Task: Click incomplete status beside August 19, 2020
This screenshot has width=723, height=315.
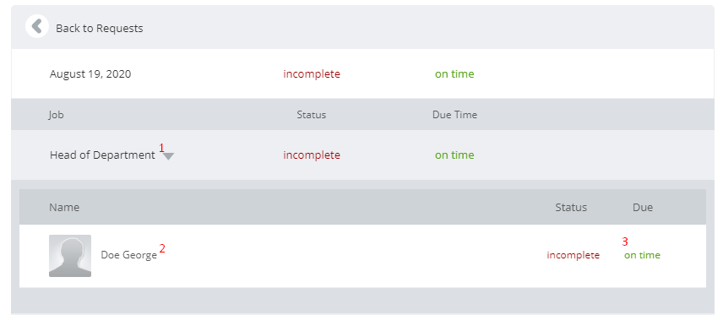Action: (x=312, y=73)
